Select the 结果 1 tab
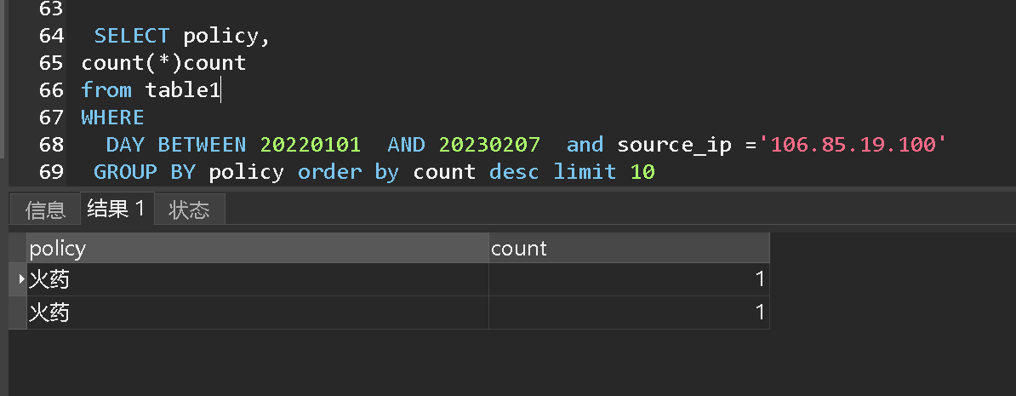The height and width of the screenshot is (396, 1016). click(x=117, y=209)
